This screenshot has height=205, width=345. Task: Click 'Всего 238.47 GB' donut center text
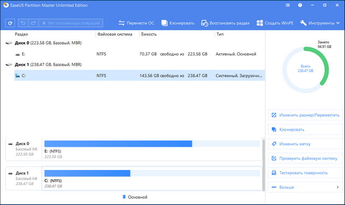point(306,68)
